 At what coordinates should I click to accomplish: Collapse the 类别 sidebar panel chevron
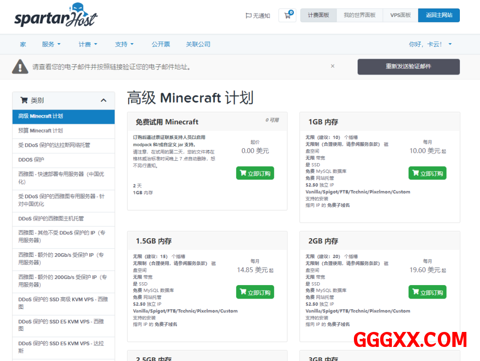coord(104,100)
